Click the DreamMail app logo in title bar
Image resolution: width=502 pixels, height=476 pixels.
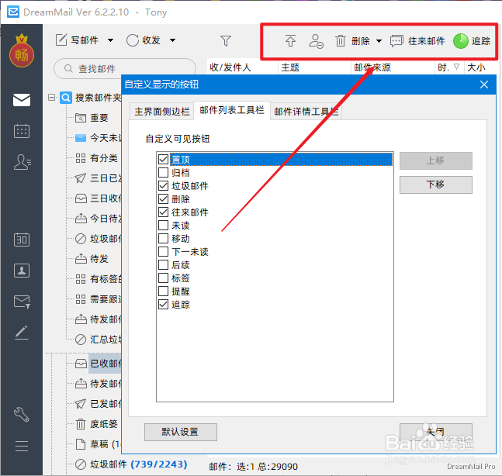coord(13,12)
